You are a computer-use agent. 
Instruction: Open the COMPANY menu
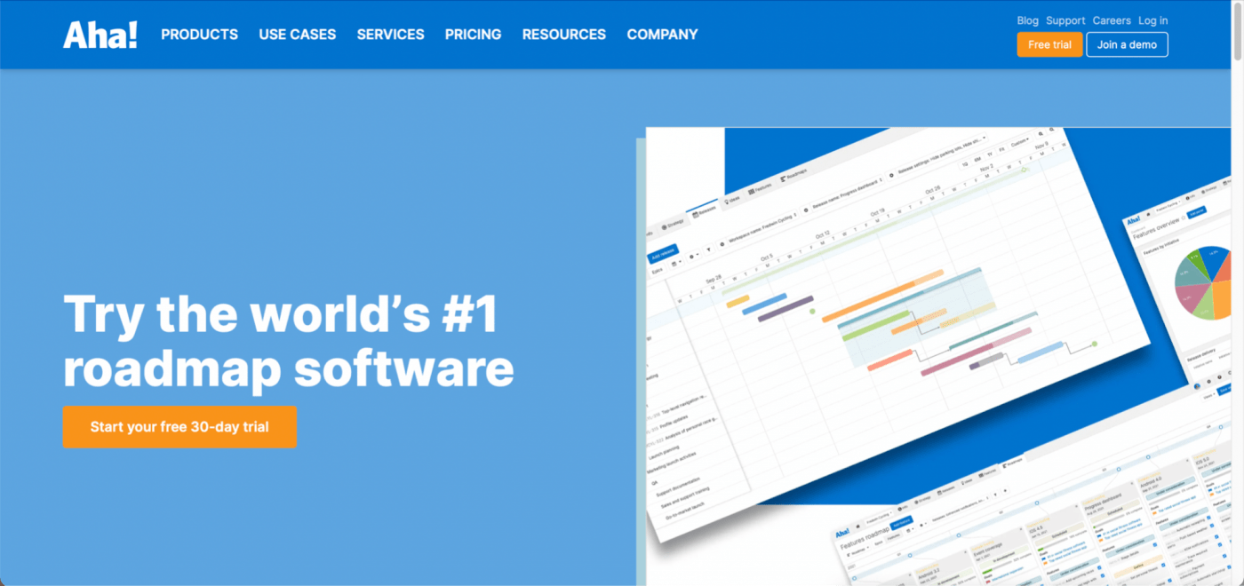click(x=662, y=35)
